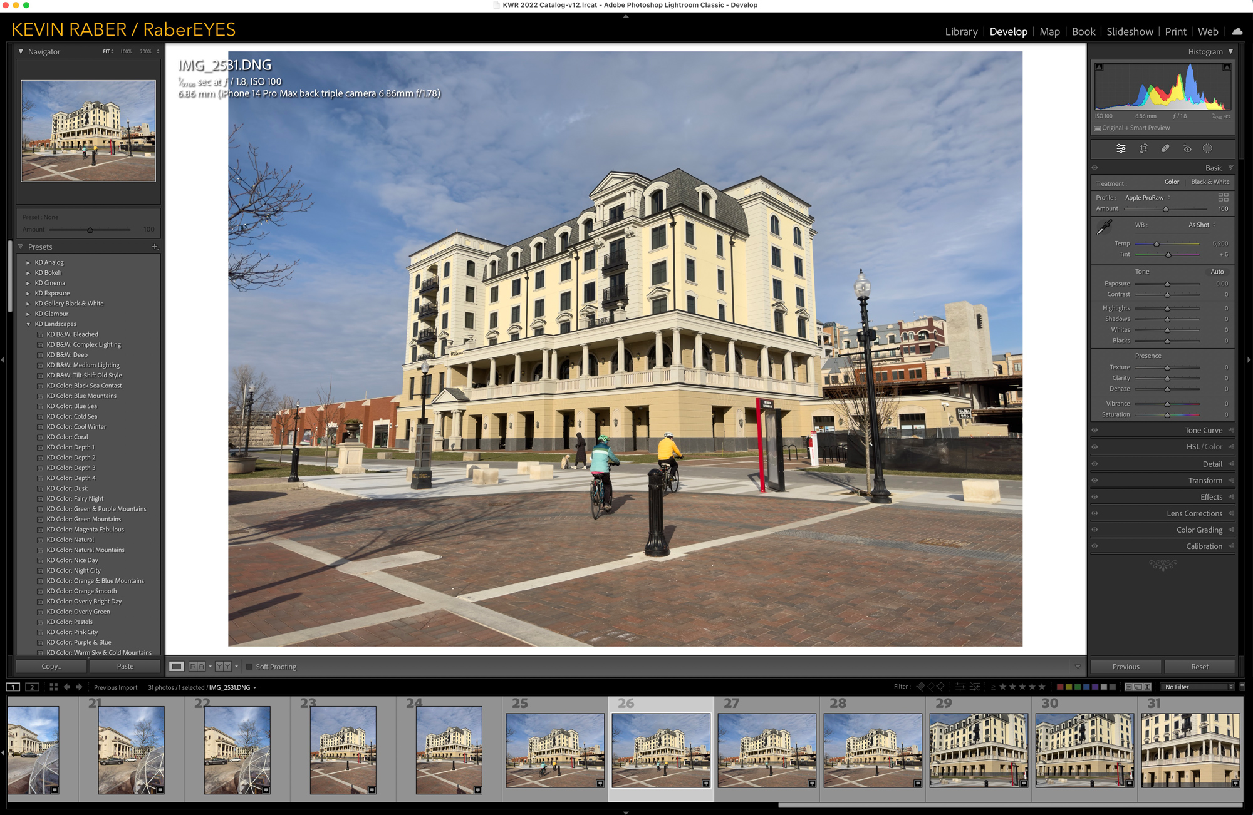This screenshot has width=1253, height=815.
Task: Open the Print module
Action: (1175, 31)
